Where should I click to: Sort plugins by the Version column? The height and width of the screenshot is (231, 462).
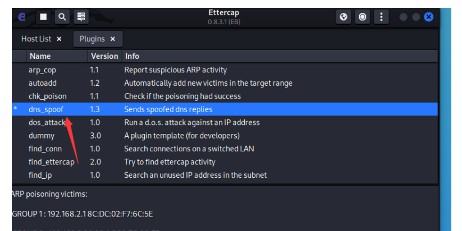[x=104, y=56]
